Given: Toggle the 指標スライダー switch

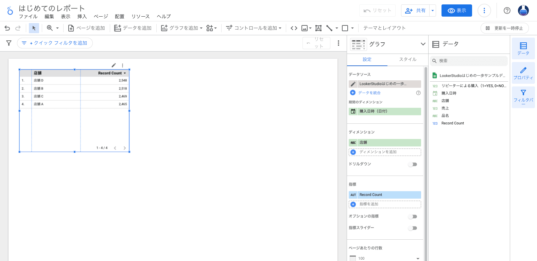Looking at the screenshot, I should 413,228.
